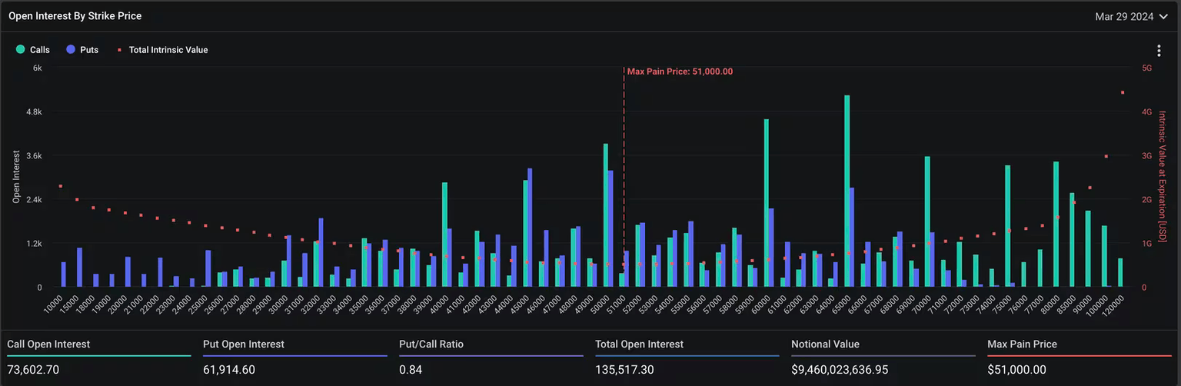Select the Max Pain Price $51,000.00 card

1079,358
